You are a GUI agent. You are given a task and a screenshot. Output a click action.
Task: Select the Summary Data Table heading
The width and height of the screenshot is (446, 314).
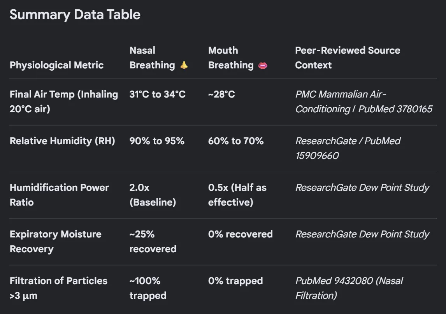pyautogui.click(x=75, y=14)
